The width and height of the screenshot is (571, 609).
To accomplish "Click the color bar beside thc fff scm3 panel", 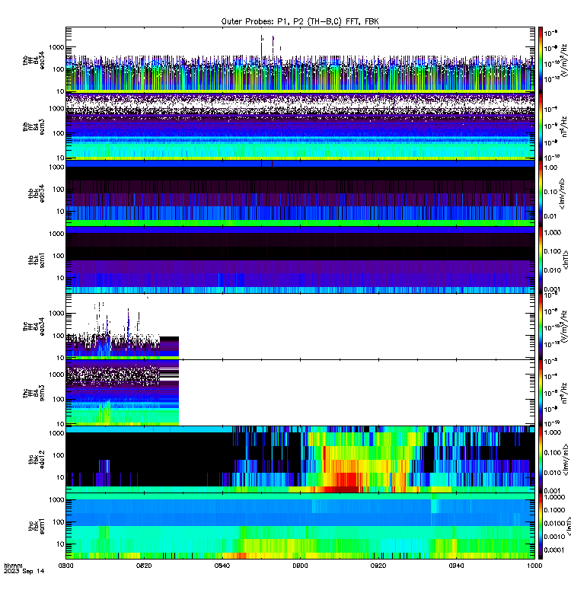I will [x=541, y=393].
